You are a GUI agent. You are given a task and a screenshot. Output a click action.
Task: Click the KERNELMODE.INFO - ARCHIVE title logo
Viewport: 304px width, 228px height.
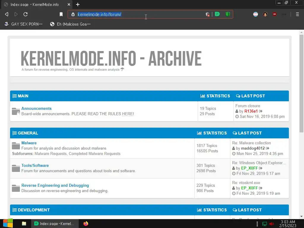pyautogui.click(x=111, y=58)
